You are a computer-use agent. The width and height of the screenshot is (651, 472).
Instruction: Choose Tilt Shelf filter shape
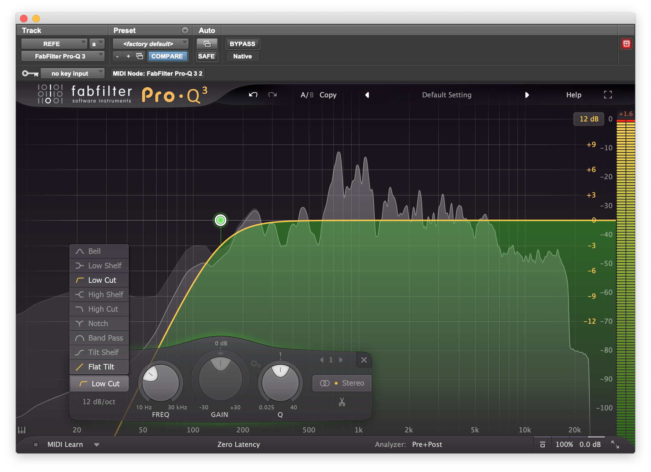(x=99, y=352)
